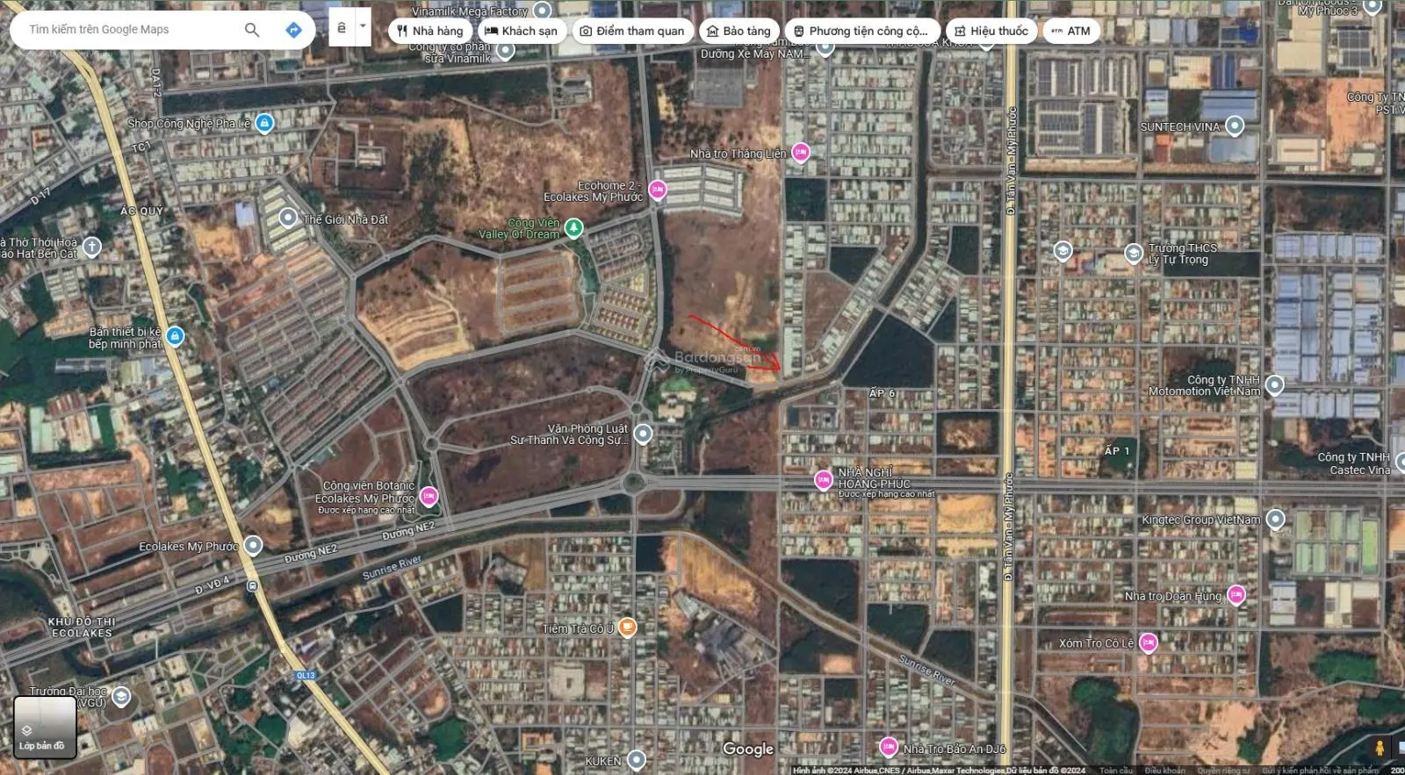
Task: Select Trường THCS Lý Tự Trọng school pin
Action: (1134, 254)
